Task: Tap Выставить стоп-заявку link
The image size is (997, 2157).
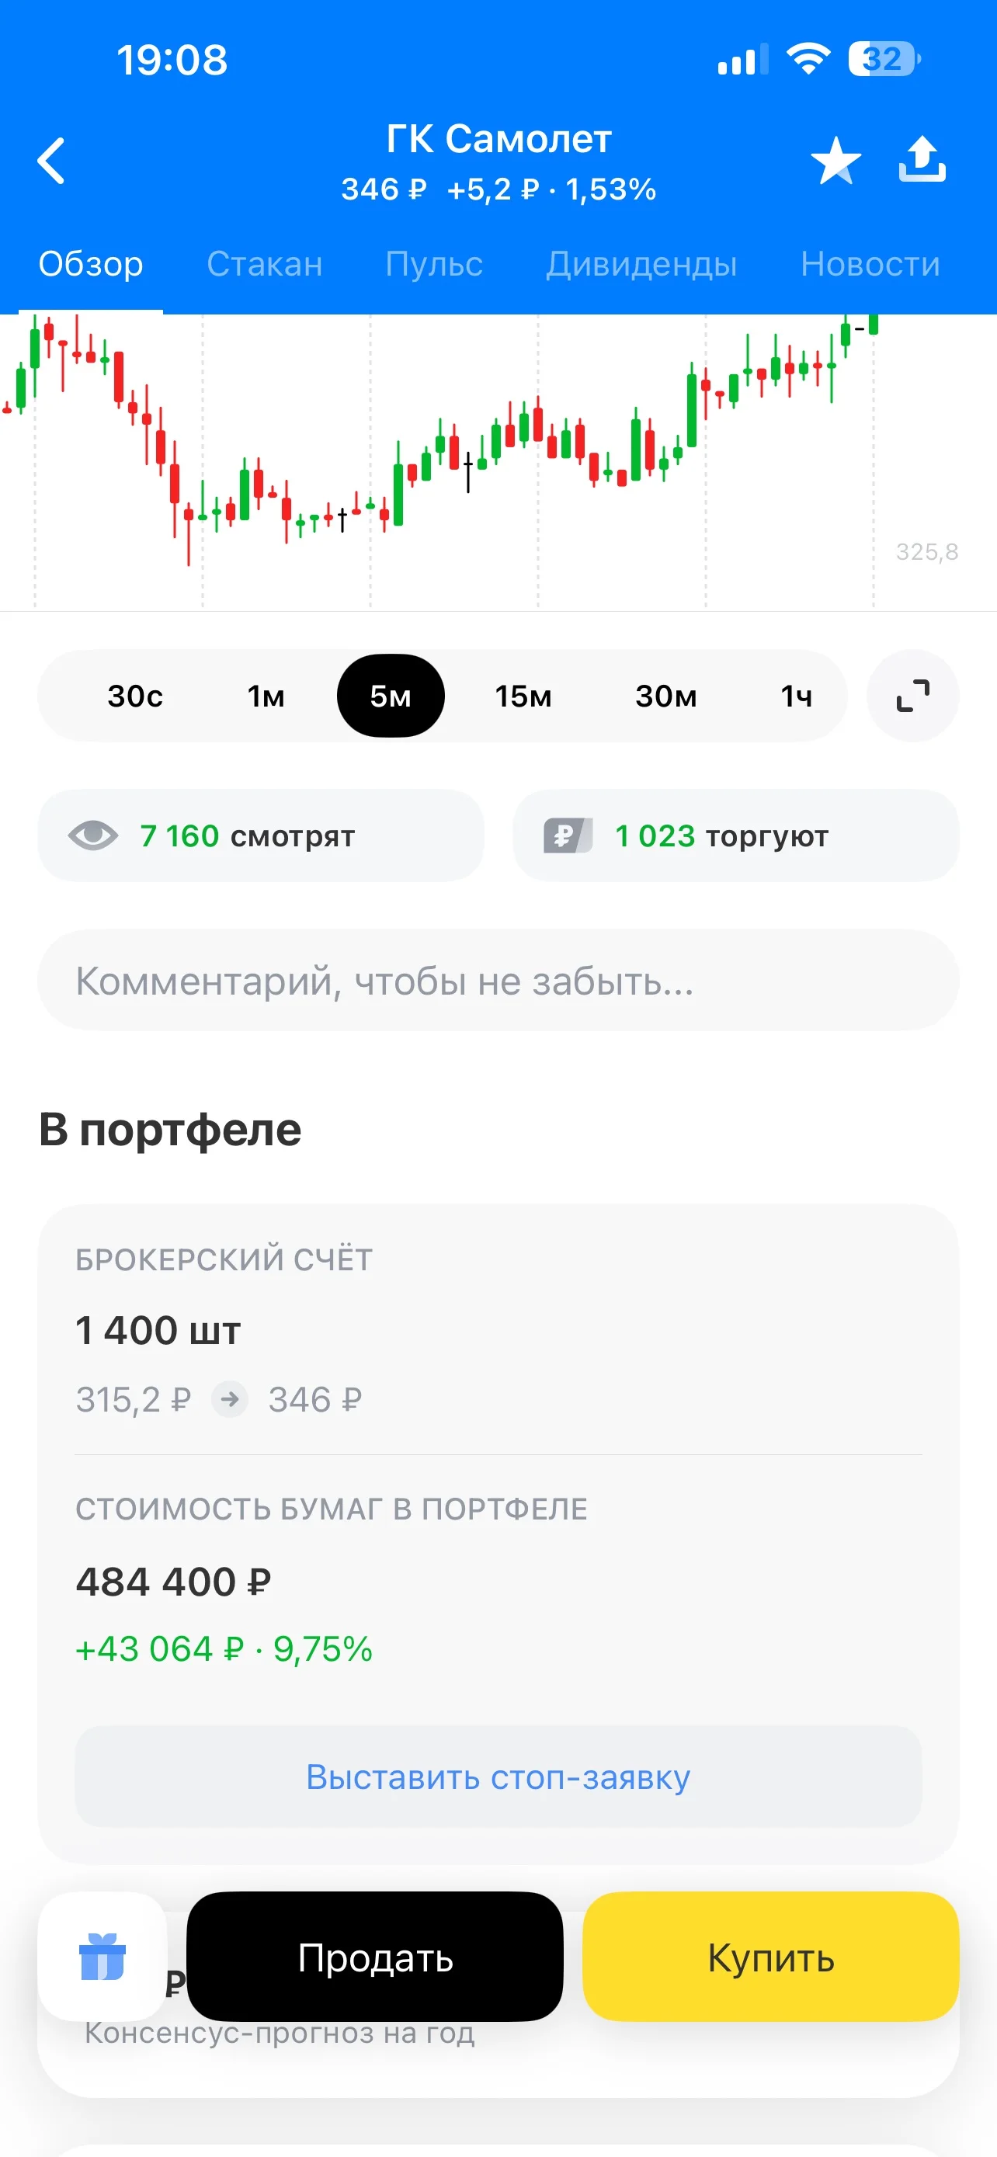Action: point(498,1776)
